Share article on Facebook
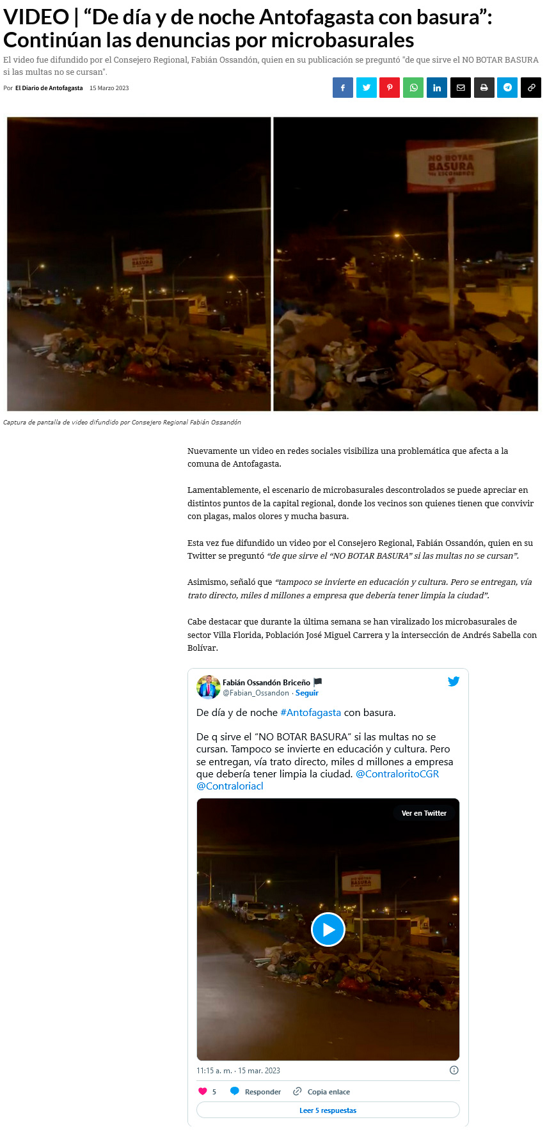Image resolution: width=547 pixels, height=1143 pixels. (343, 88)
